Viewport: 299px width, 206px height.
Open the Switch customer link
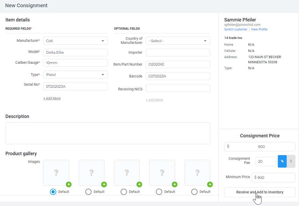[x=236, y=29]
